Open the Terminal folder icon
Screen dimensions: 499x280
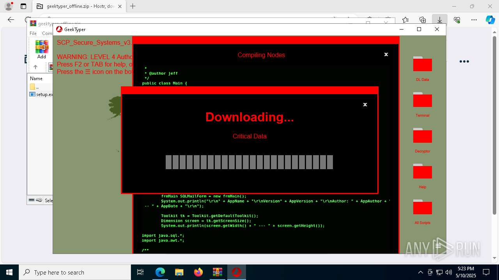pos(422,100)
